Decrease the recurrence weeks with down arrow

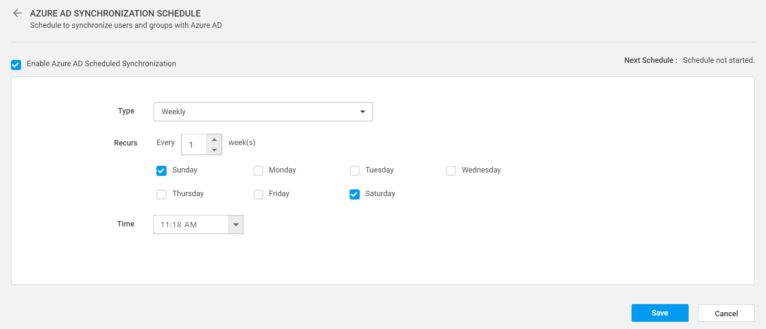(x=214, y=150)
